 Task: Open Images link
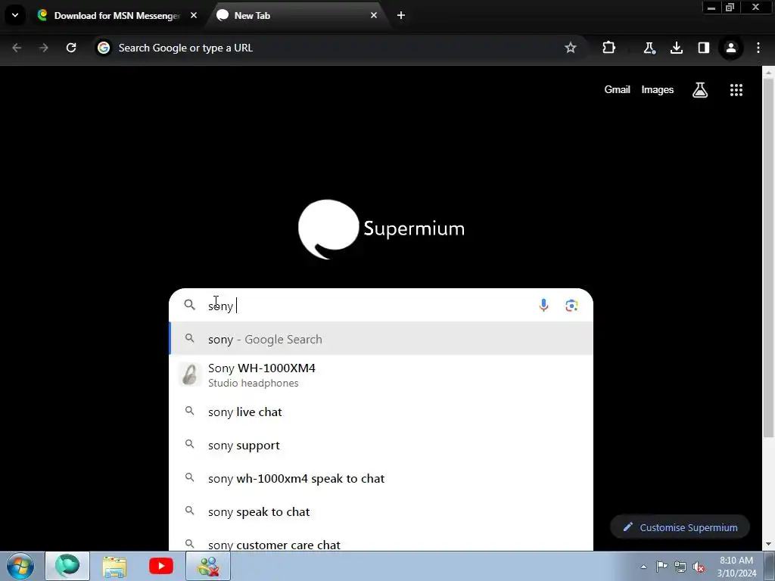tap(658, 90)
